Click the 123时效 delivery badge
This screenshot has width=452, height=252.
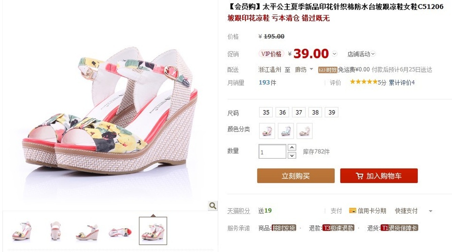(x=328, y=70)
